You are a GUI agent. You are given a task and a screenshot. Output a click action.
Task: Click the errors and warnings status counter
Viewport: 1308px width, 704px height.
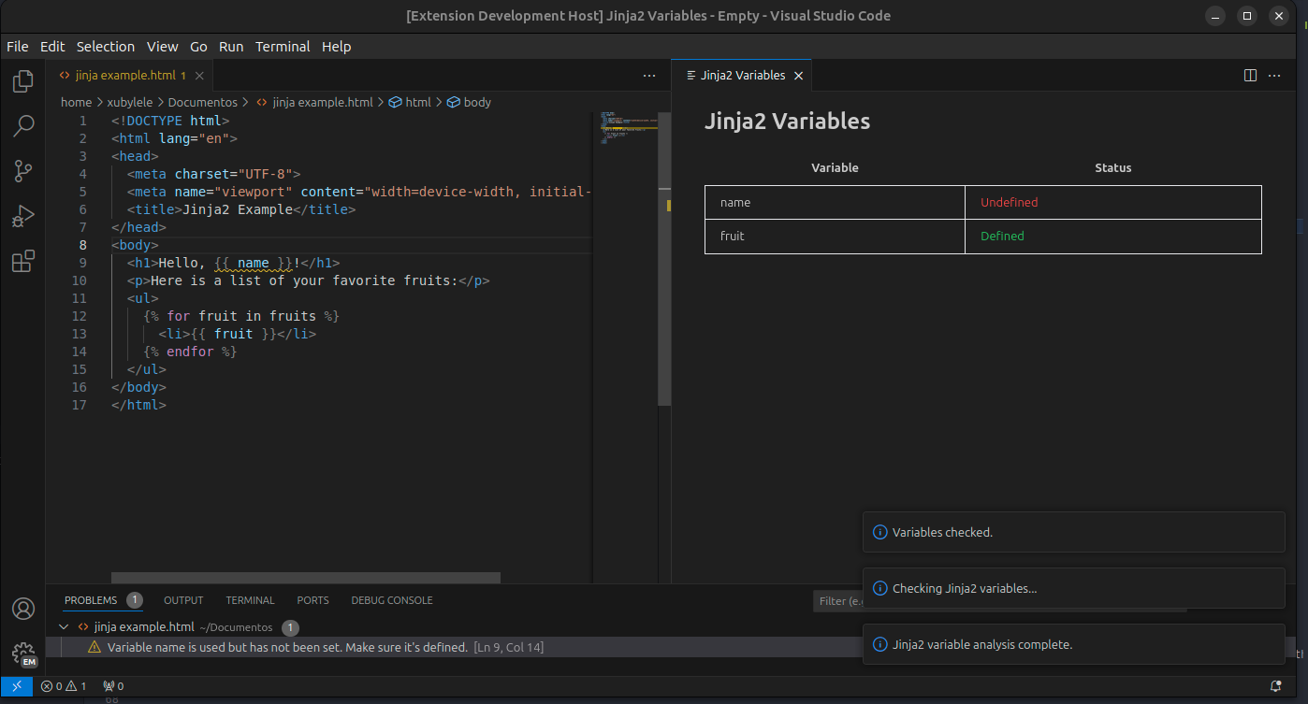64,686
